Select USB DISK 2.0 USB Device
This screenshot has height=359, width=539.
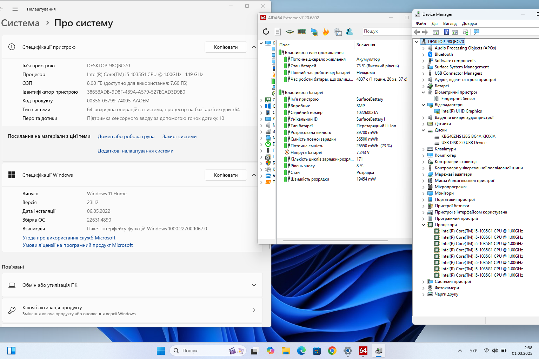click(x=464, y=143)
